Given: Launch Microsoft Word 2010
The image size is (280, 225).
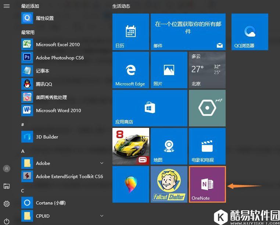Looking at the screenshot, I should coord(62,110).
